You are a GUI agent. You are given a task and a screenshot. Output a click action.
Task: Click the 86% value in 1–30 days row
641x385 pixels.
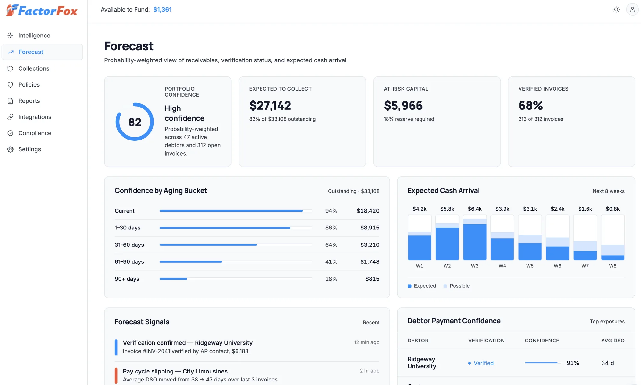coord(331,228)
